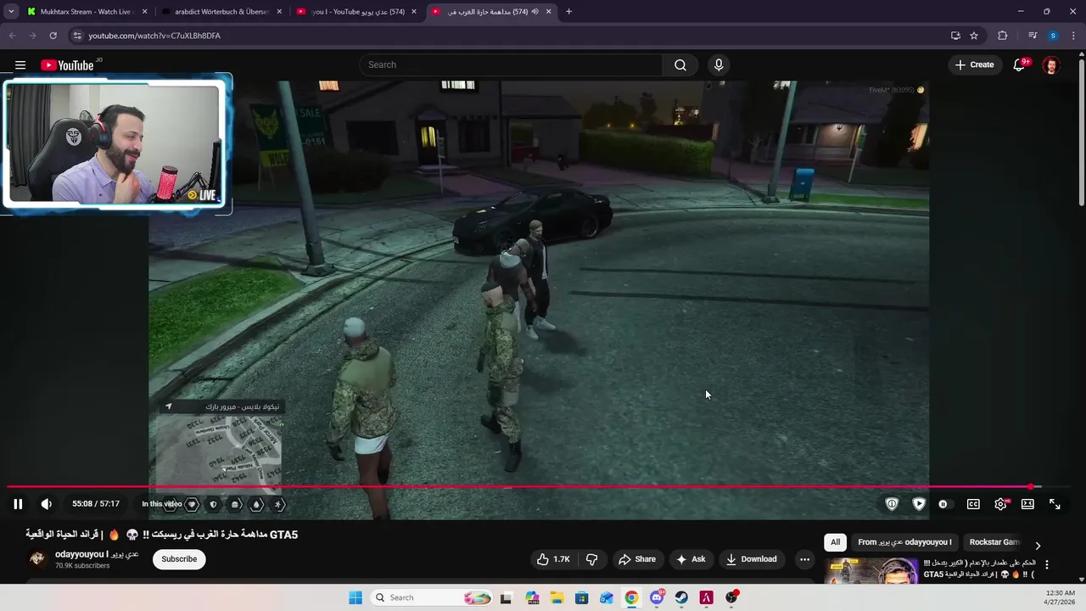Screen dimensions: 1086x611
Task: Select the Rockstar Games filter chip
Action: pyautogui.click(x=994, y=542)
